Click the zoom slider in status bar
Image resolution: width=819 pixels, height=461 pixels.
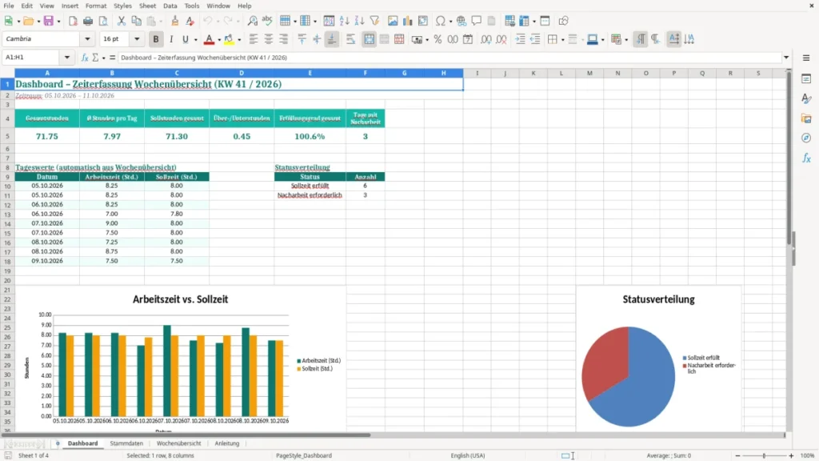pyautogui.click(x=764, y=455)
